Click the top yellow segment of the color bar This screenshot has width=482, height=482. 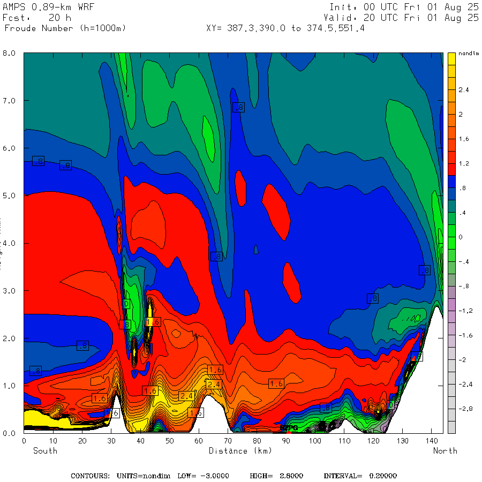[451, 59]
